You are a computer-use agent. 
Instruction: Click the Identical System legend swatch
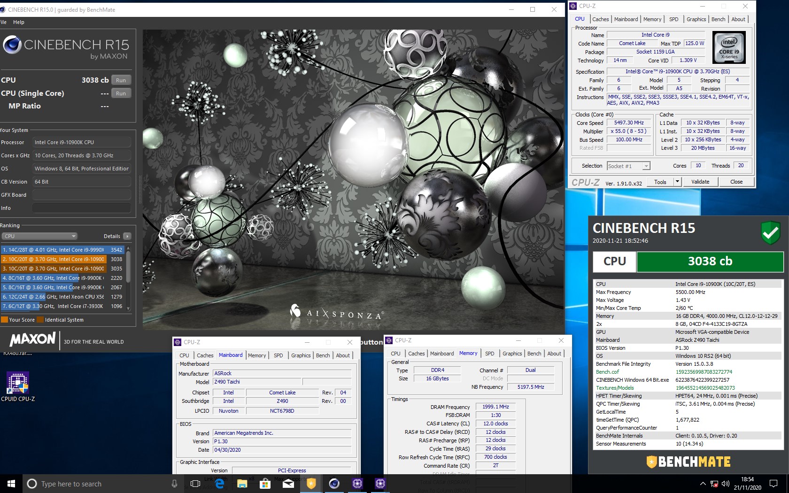[40, 320]
